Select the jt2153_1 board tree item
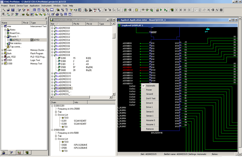Screen dimensions: 242x157 coord(17,40)
